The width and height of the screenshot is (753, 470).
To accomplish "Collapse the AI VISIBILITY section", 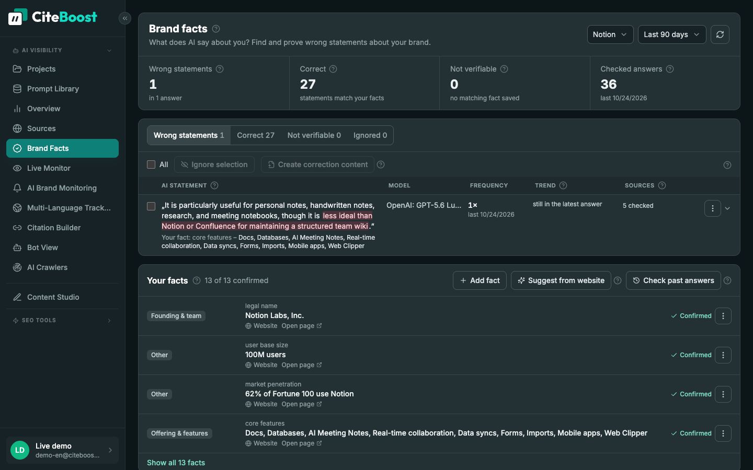I will 62,50.
